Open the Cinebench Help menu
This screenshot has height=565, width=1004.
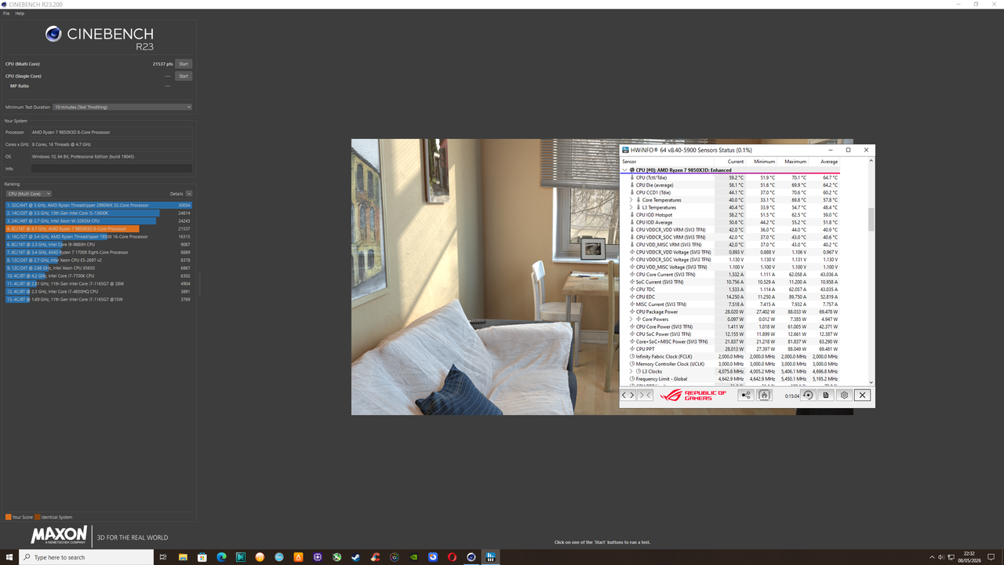coord(20,13)
